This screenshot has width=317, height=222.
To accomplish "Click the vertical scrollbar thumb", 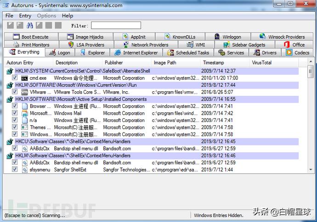I will tap(311, 72).
